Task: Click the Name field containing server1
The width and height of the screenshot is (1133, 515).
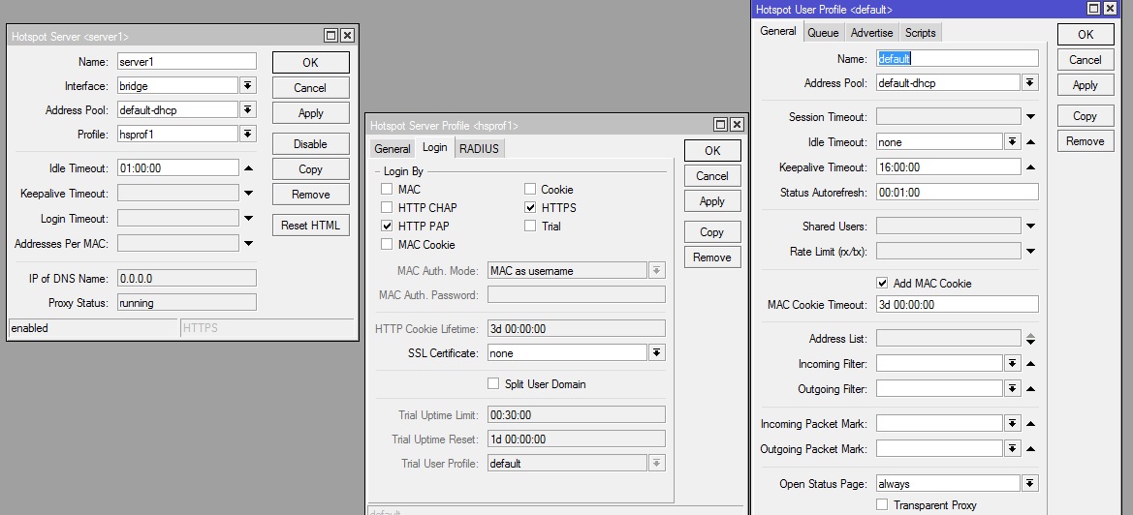Action: 187,61
